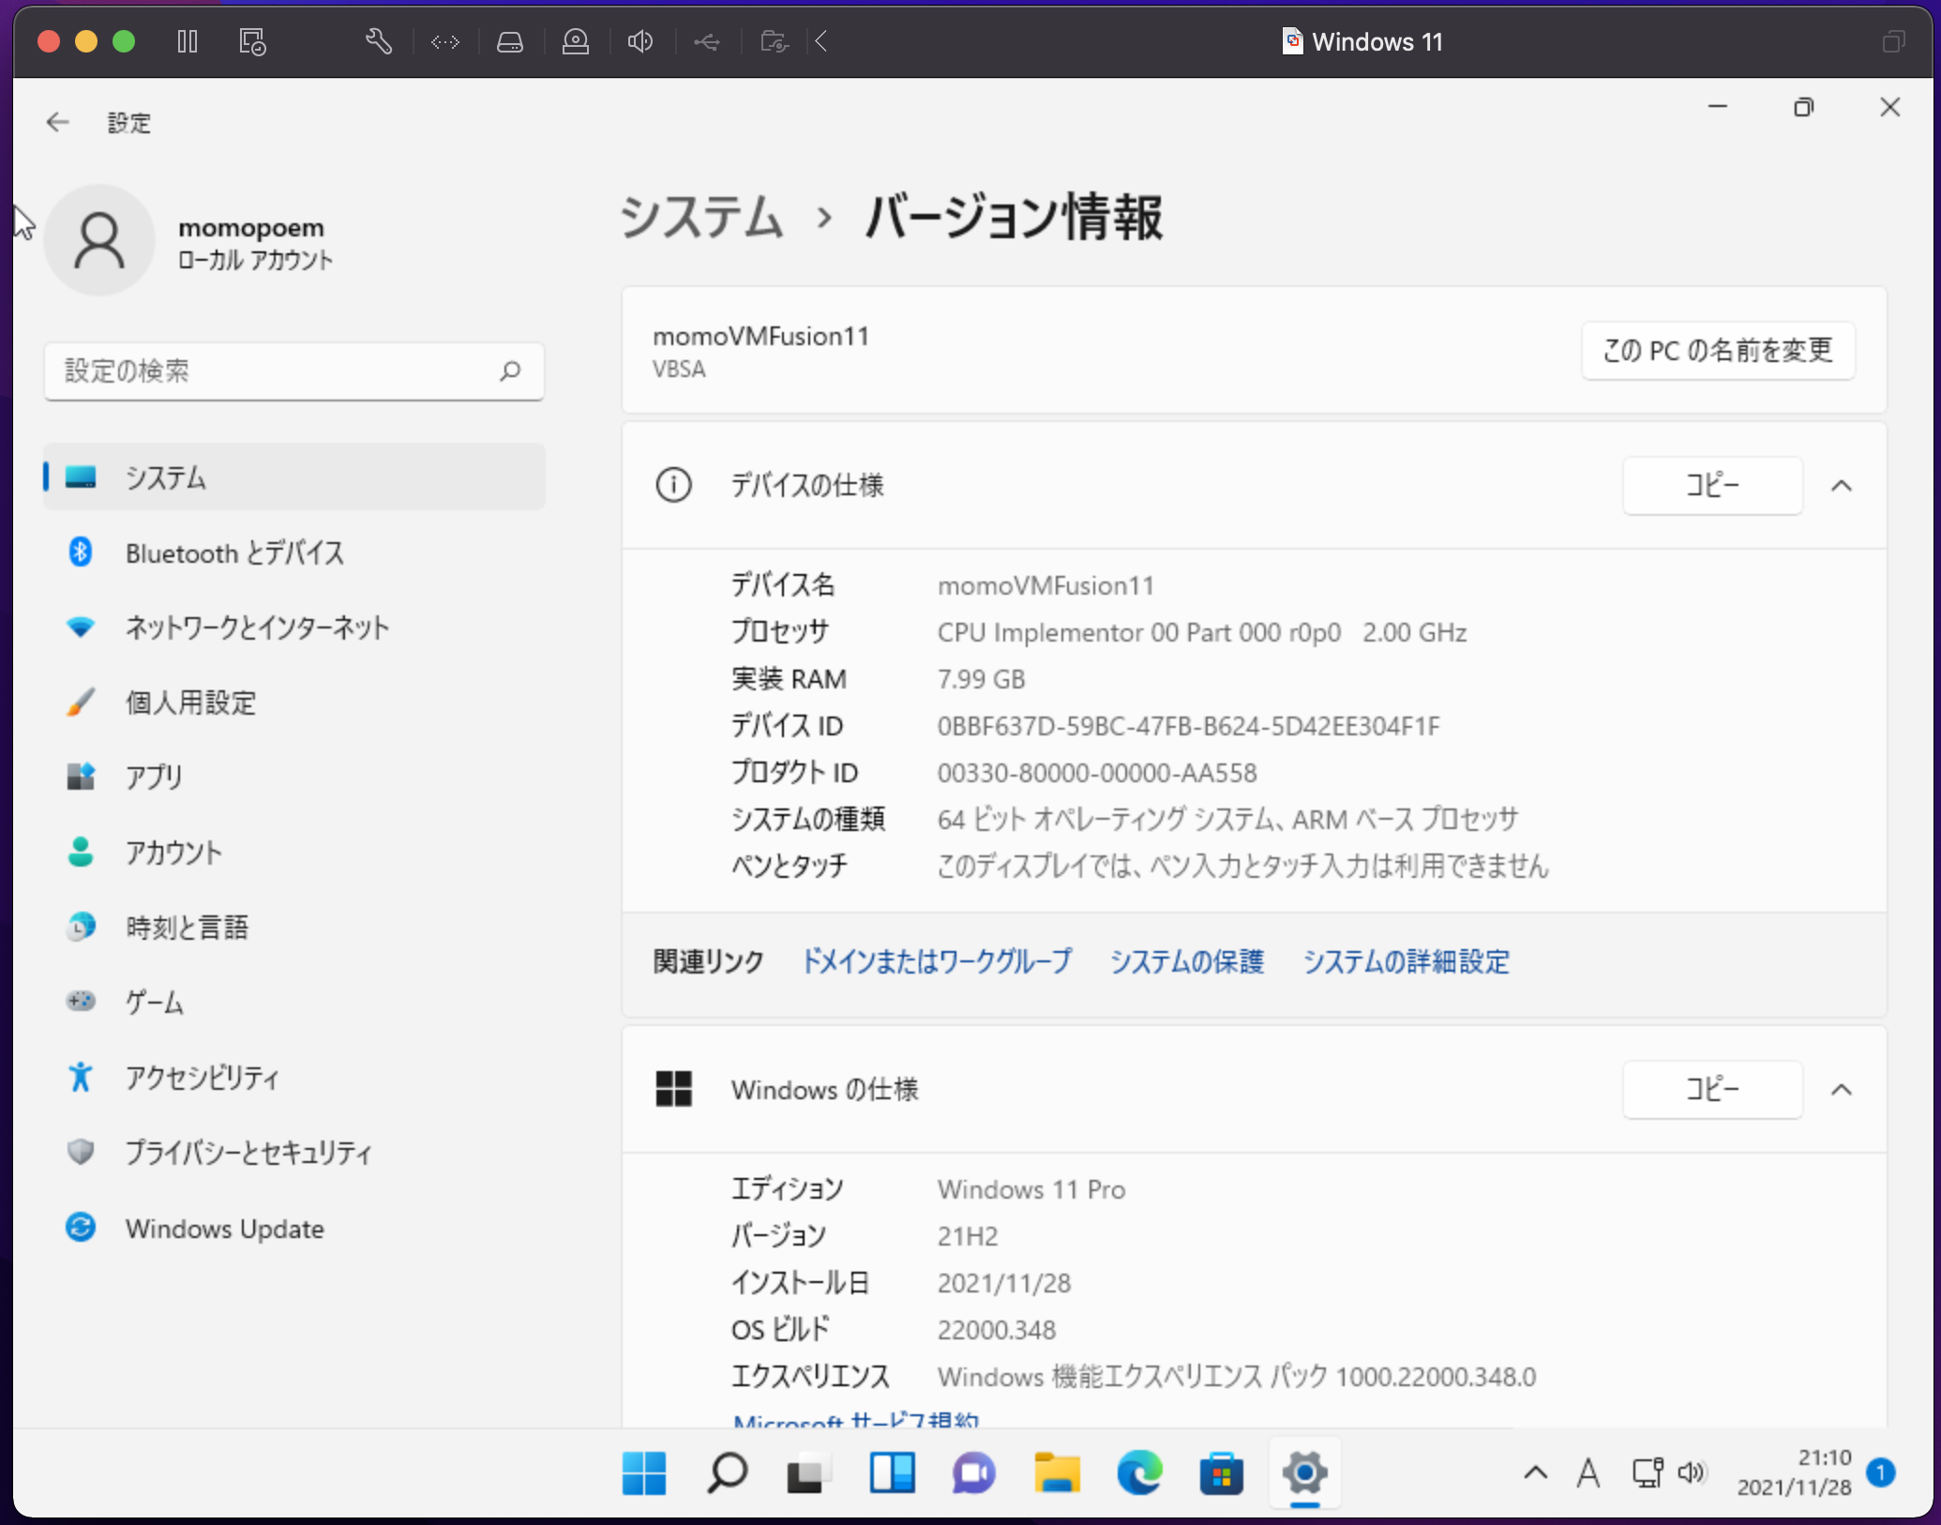Open 時刻と言語 settings

click(294, 928)
